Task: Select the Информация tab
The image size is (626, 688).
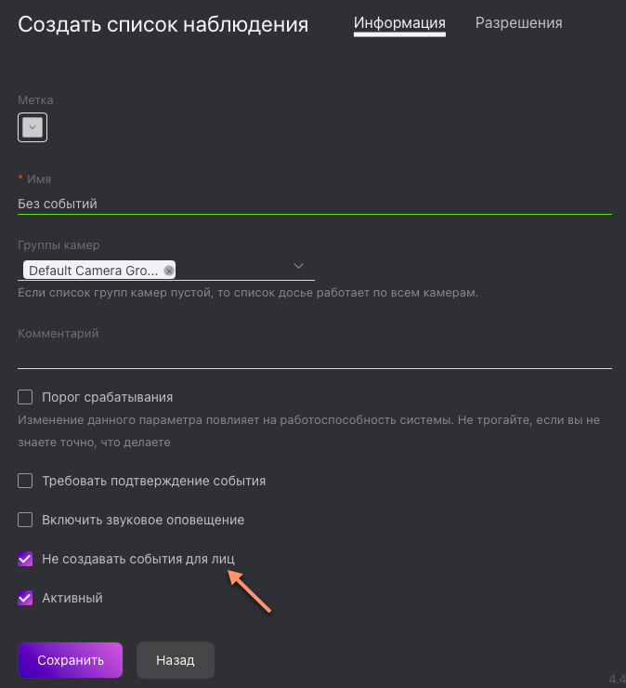Action: click(x=399, y=23)
